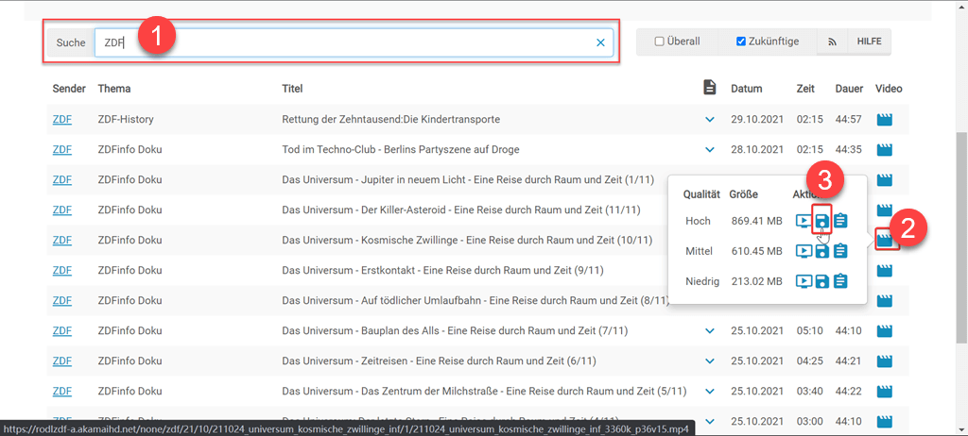Select the duration 44:22
This screenshot has width=968, height=436.
(849, 391)
